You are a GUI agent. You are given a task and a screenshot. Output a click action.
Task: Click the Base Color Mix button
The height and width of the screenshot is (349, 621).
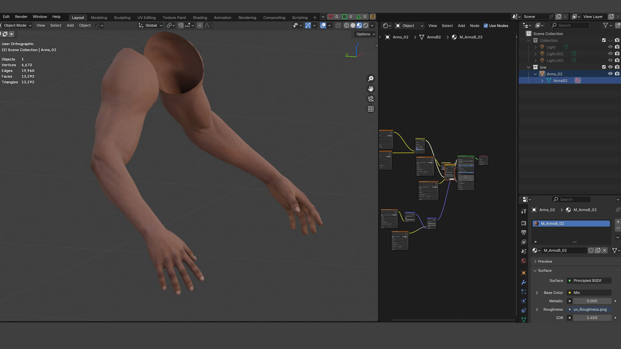click(x=589, y=292)
